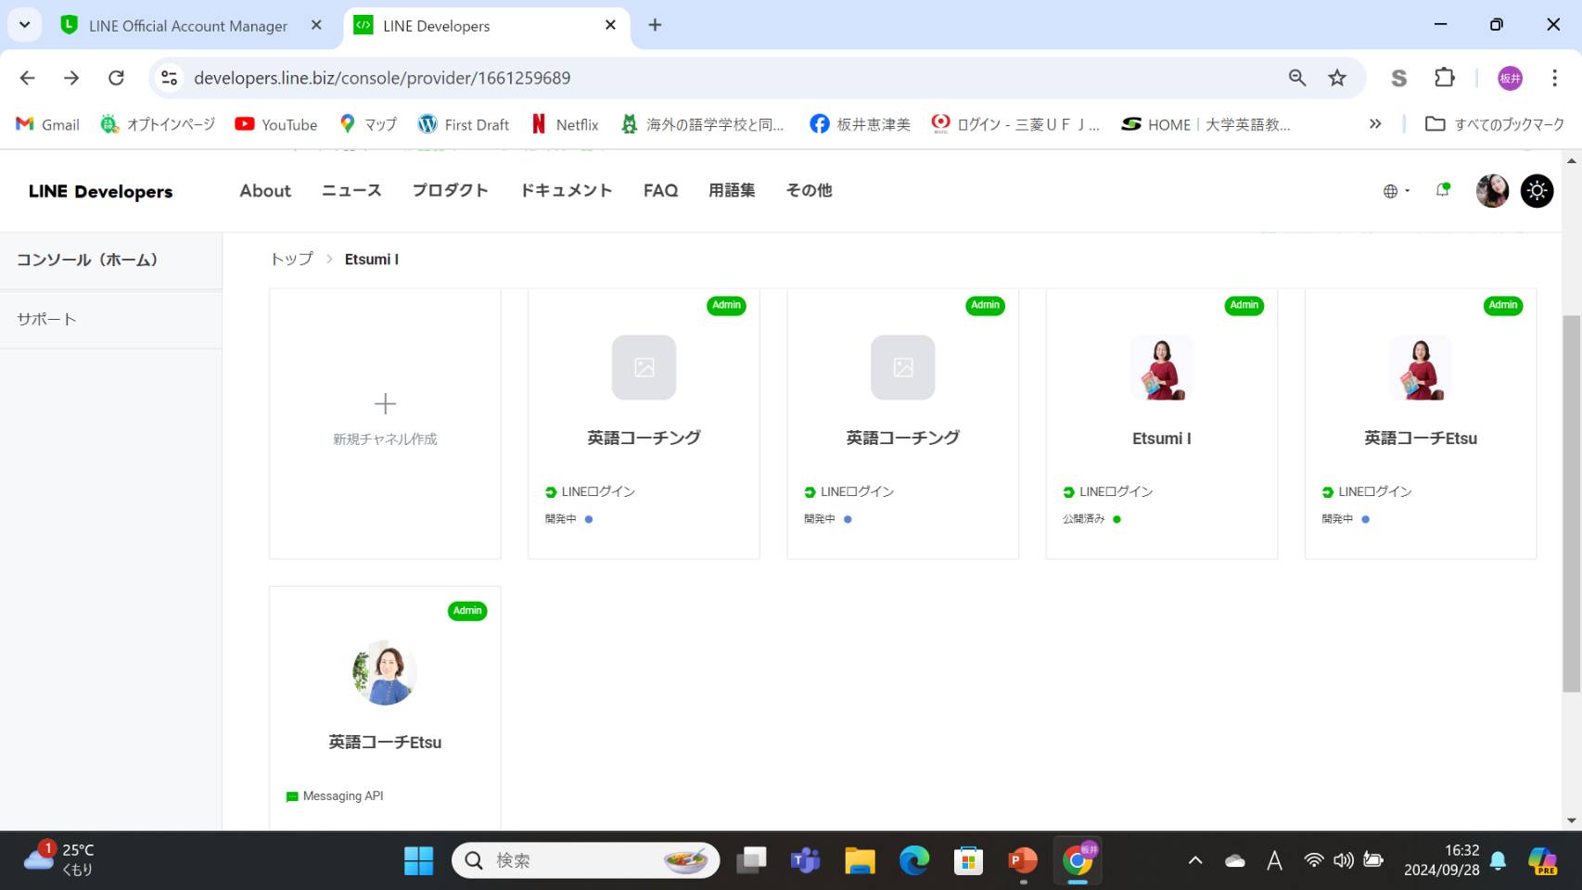
Task: Click the Messaging API label
Action: pyautogui.click(x=342, y=796)
